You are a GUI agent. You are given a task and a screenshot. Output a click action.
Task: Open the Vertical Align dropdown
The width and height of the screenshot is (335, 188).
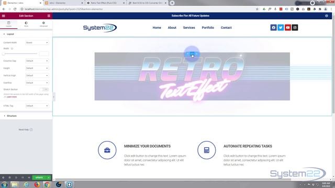coord(37,75)
